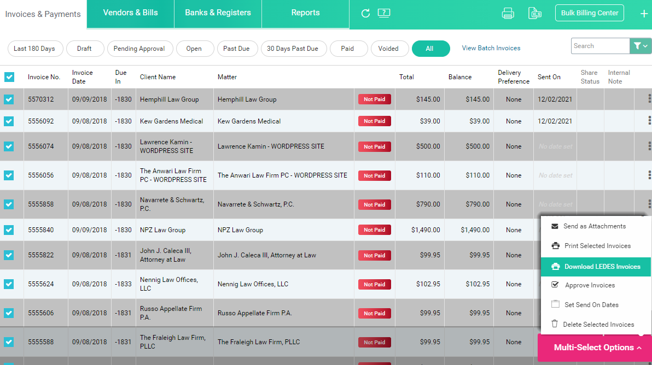Uncheck invoice 5556092 for Kew Gardens Medical
This screenshot has width=652, height=365.
9,121
